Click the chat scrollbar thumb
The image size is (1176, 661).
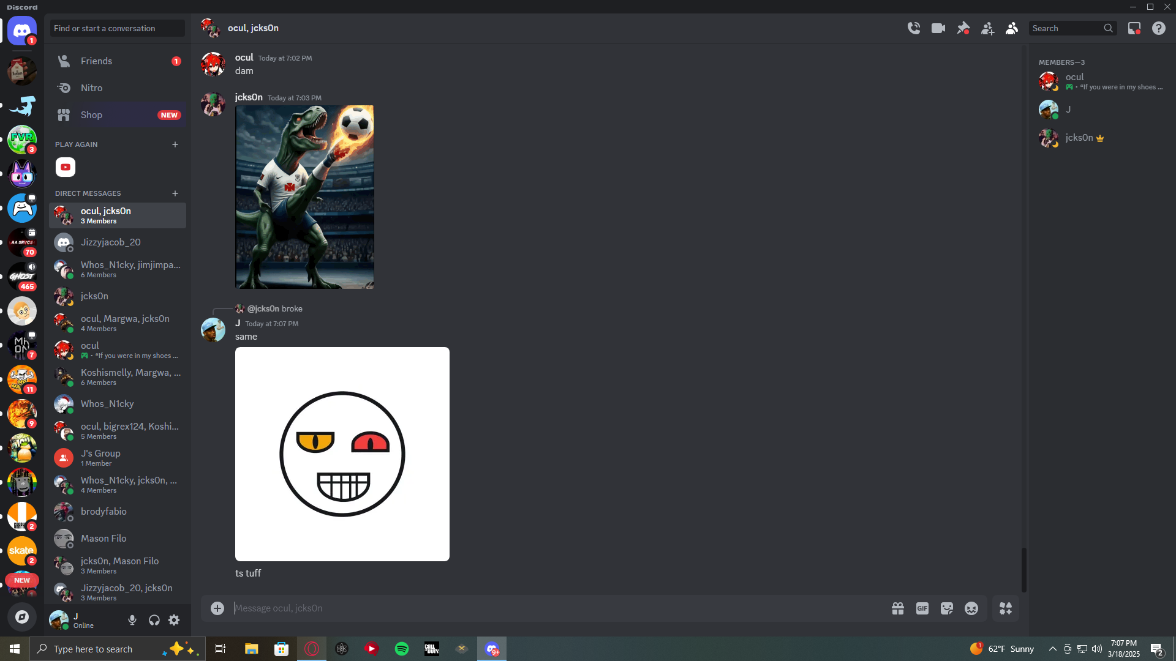pos(1024,570)
